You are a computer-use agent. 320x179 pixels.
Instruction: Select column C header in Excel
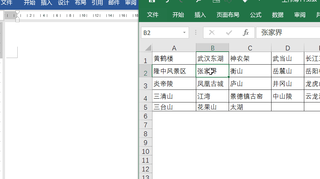coord(250,48)
